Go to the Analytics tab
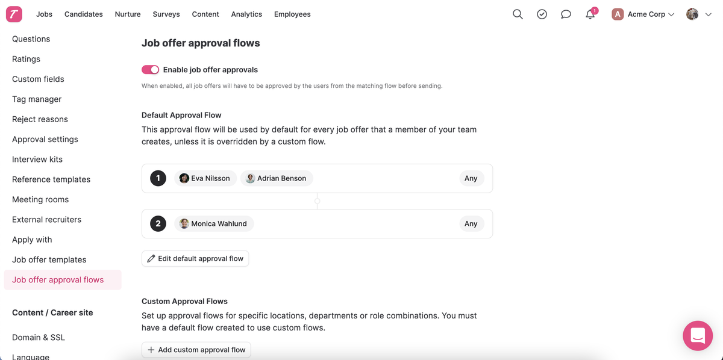Image resolution: width=723 pixels, height=360 pixels. pyautogui.click(x=246, y=14)
